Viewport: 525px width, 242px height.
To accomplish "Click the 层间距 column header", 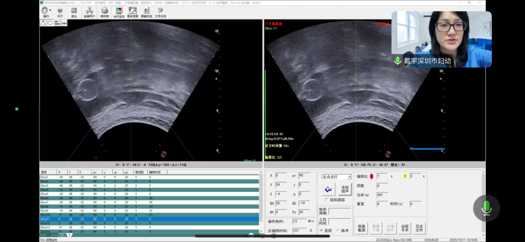I will coord(141,172).
